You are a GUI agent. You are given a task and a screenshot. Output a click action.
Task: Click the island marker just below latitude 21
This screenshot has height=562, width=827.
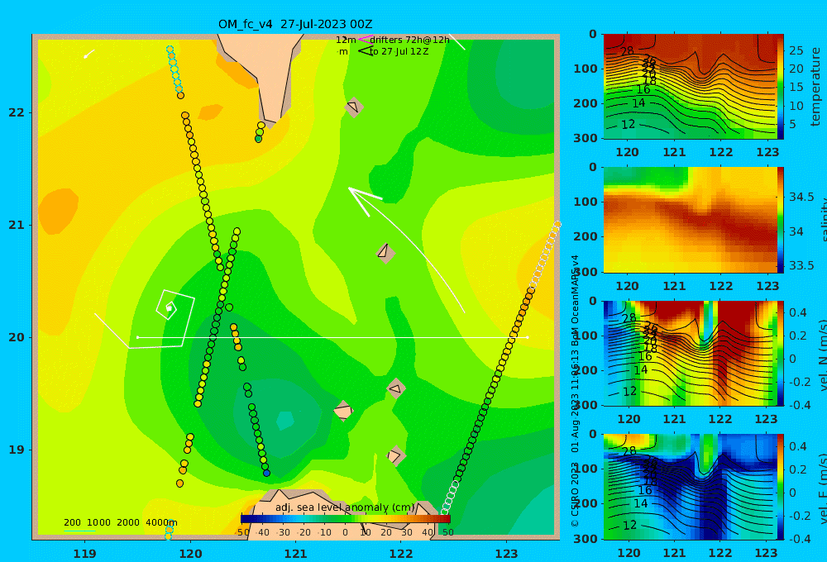[x=385, y=253]
